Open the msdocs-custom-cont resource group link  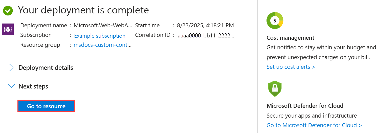pos(103,45)
